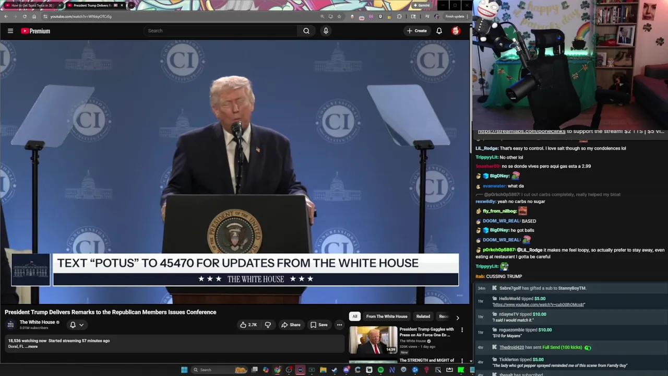Click Sabre7golf gifted sub event
668x376 pixels.
tap(542, 288)
